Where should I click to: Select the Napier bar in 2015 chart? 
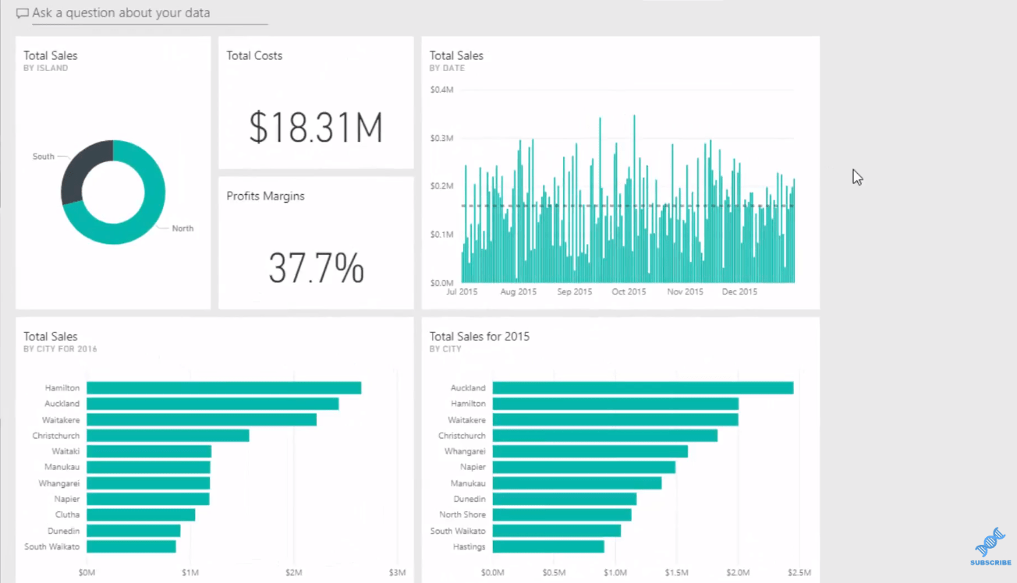tap(584, 467)
